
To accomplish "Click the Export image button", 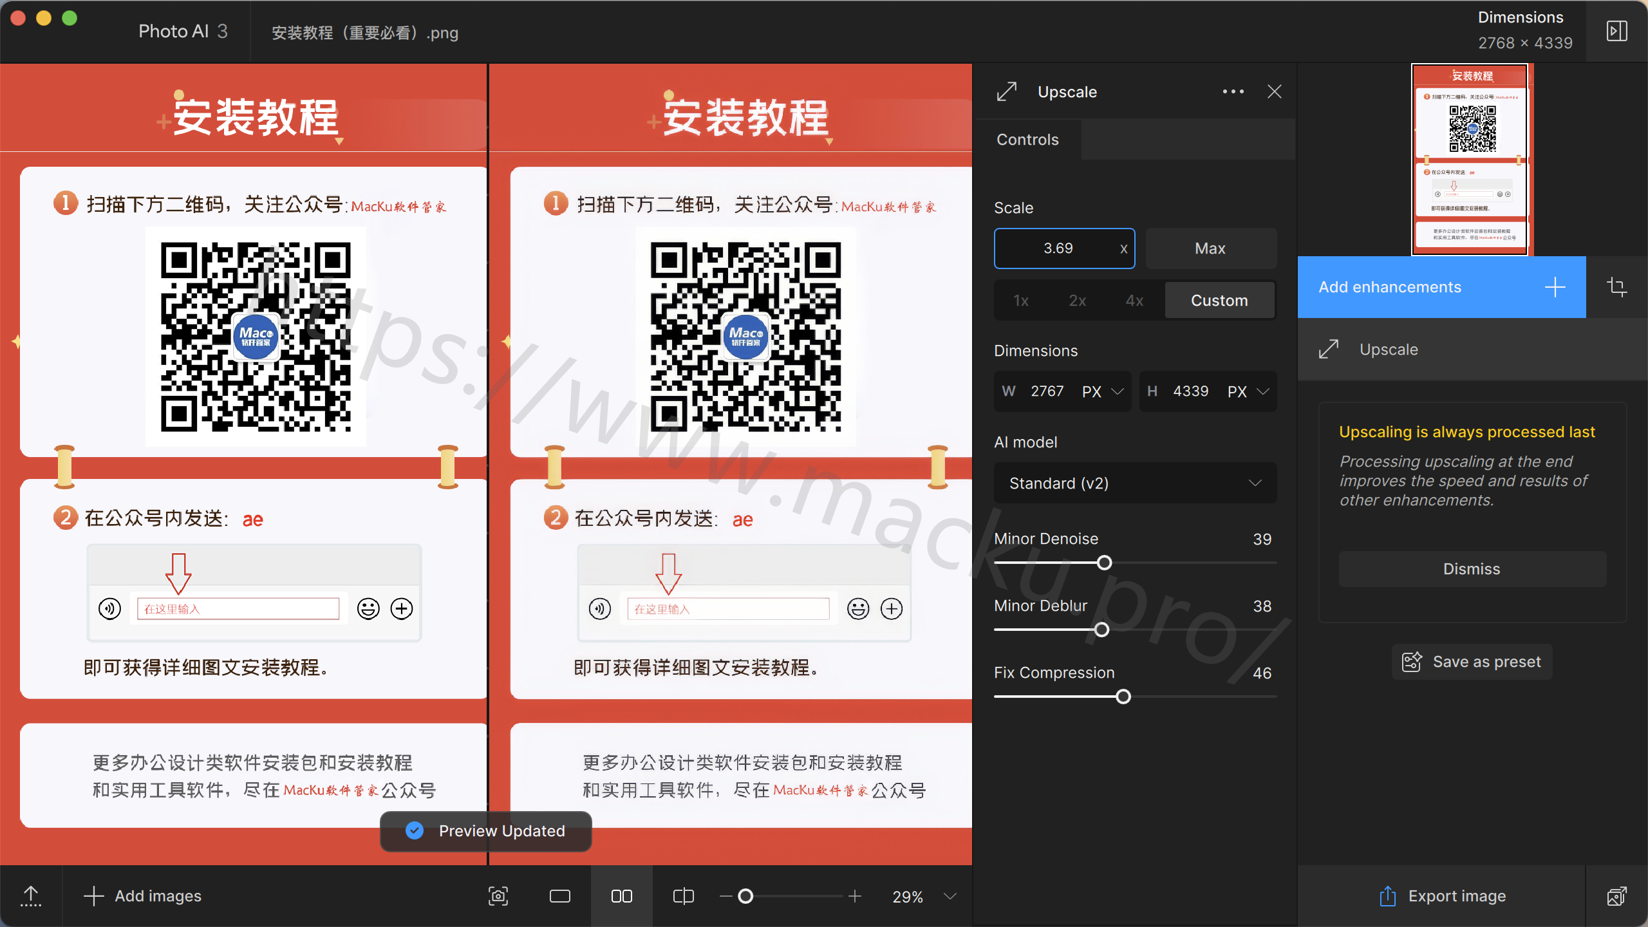I will pos(1442,896).
